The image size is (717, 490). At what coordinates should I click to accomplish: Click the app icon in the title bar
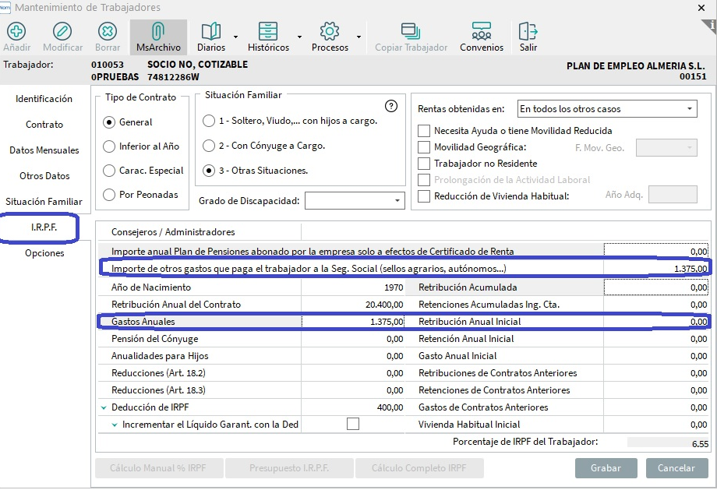(5, 7)
